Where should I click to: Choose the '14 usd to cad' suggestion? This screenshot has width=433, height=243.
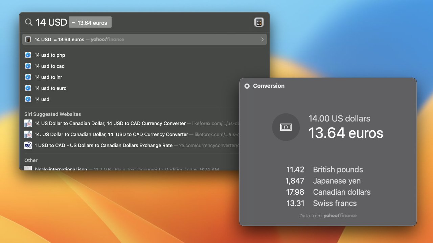[49, 66]
